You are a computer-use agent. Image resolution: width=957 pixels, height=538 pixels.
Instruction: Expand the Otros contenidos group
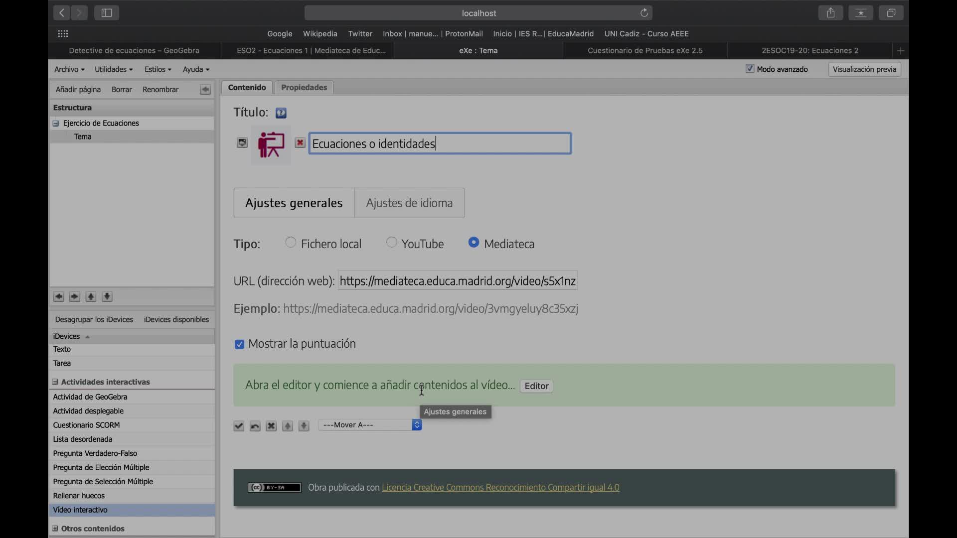click(55, 529)
